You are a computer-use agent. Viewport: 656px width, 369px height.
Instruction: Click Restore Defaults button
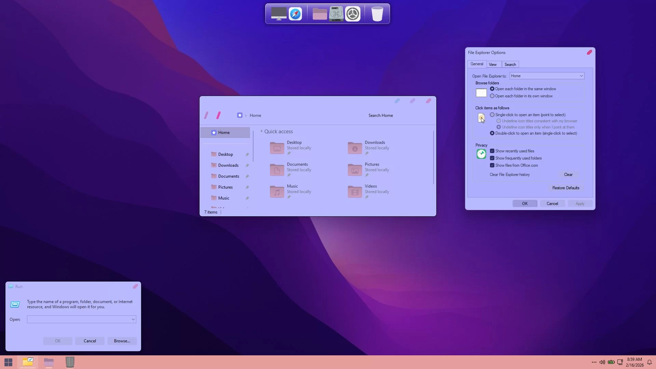pos(565,188)
